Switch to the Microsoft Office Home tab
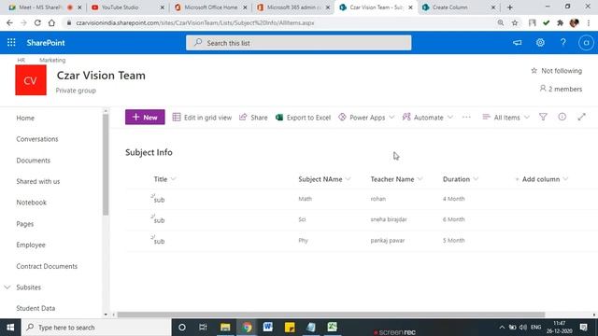Screen dimensions: 598x336 pos(210,7)
